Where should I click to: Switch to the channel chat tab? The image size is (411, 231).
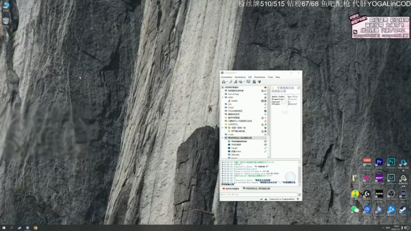pyautogui.click(x=256, y=188)
